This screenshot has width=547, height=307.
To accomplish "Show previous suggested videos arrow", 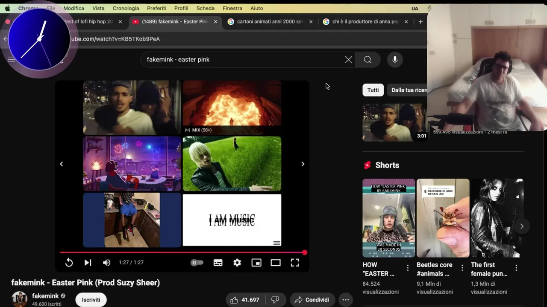I will tap(62, 164).
